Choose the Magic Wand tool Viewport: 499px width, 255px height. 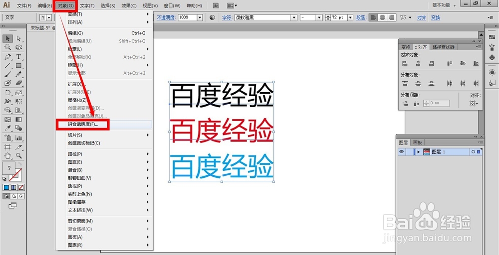click(7, 47)
